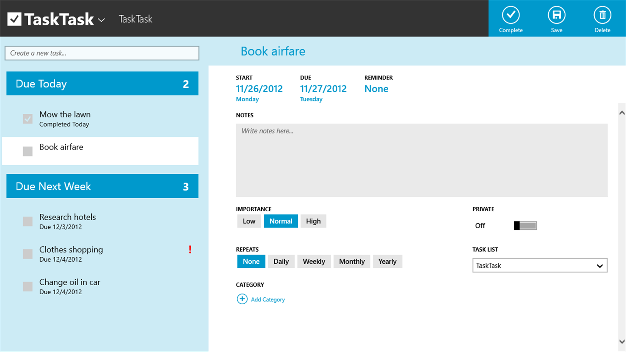Screen dimensions: 626x352
Task: Click the scrollbar up arrow in details pane
Action: tap(622, 113)
